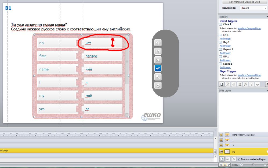
Task: Click the 'Ты уже запомнил новые слова?' text
Action: tap(39, 24)
